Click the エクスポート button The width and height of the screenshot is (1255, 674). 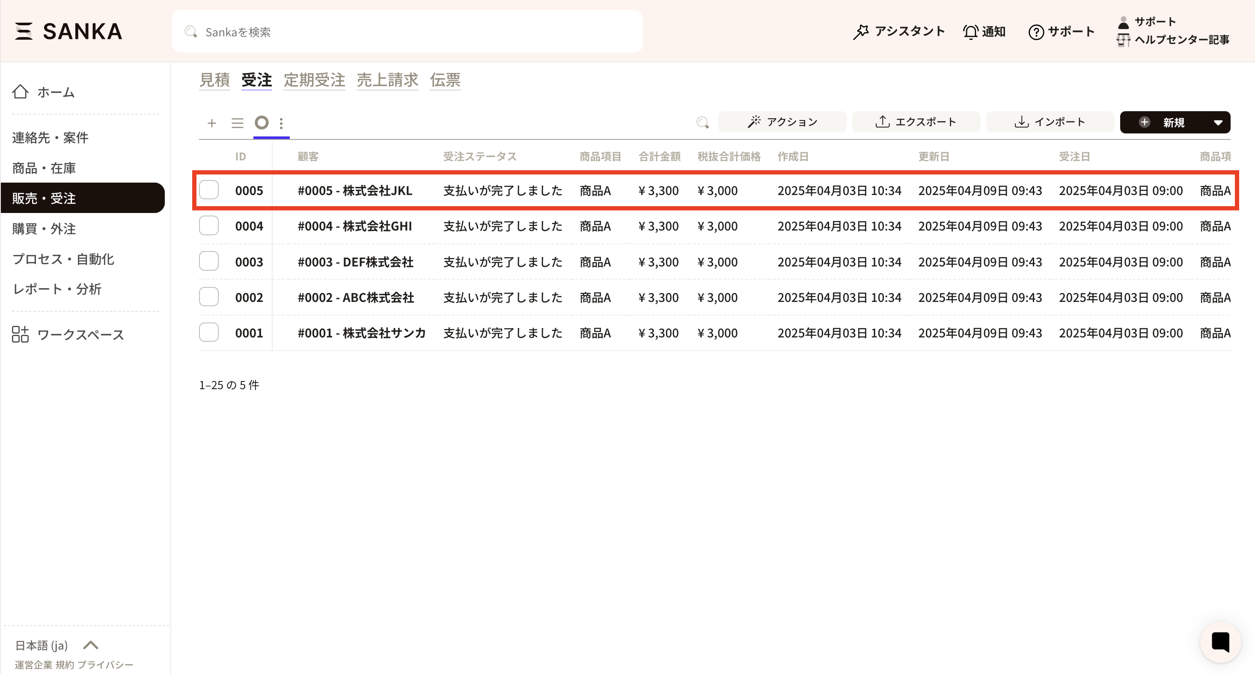916,121
